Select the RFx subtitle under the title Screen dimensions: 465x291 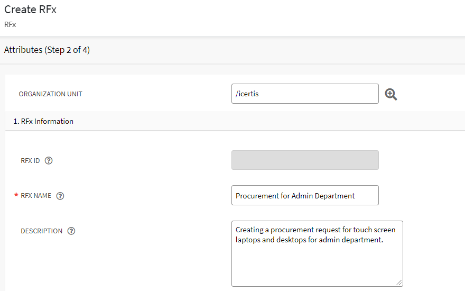pyautogui.click(x=10, y=24)
